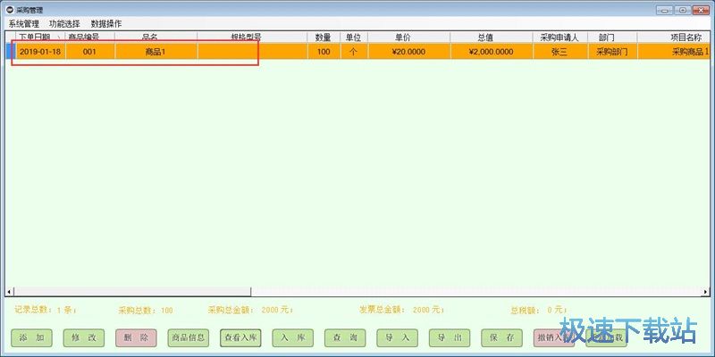The height and width of the screenshot is (357, 715).
Task: Select the unit cell 个
Action: pyautogui.click(x=354, y=52)
